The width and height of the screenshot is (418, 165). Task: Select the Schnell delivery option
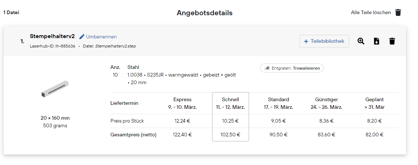pos(230,103)
